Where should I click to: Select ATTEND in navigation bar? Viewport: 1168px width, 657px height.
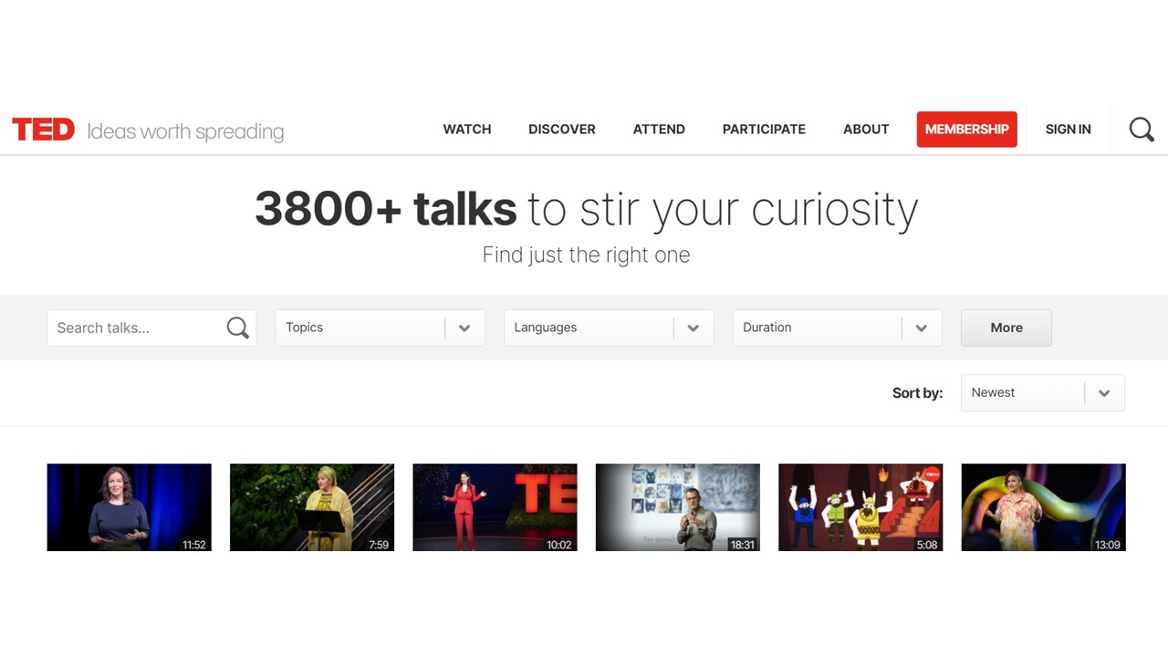pos(659,130)
